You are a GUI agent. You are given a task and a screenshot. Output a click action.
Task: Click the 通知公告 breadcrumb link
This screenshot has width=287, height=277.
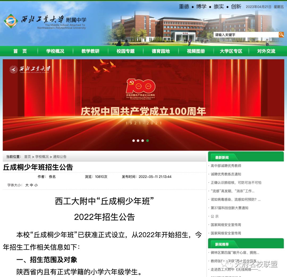click(x=60, y=157)
